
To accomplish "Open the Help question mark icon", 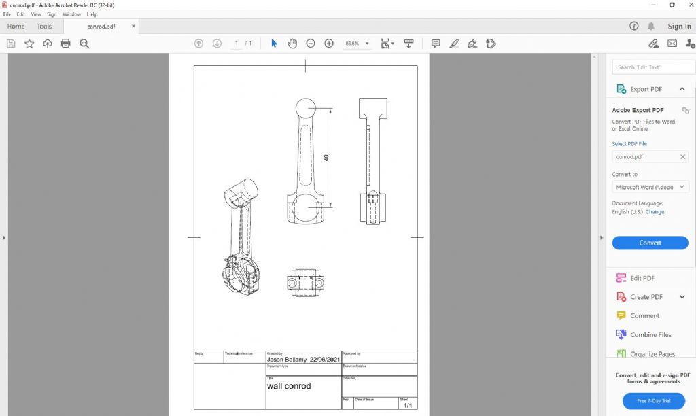I will point(634,26).
